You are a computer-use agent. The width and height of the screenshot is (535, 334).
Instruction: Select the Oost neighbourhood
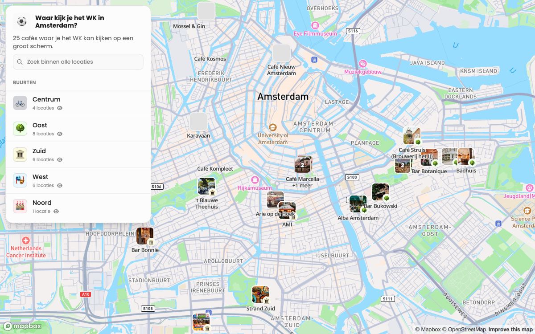coord(78,129)
